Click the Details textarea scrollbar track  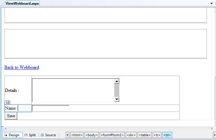coord(117,90)
